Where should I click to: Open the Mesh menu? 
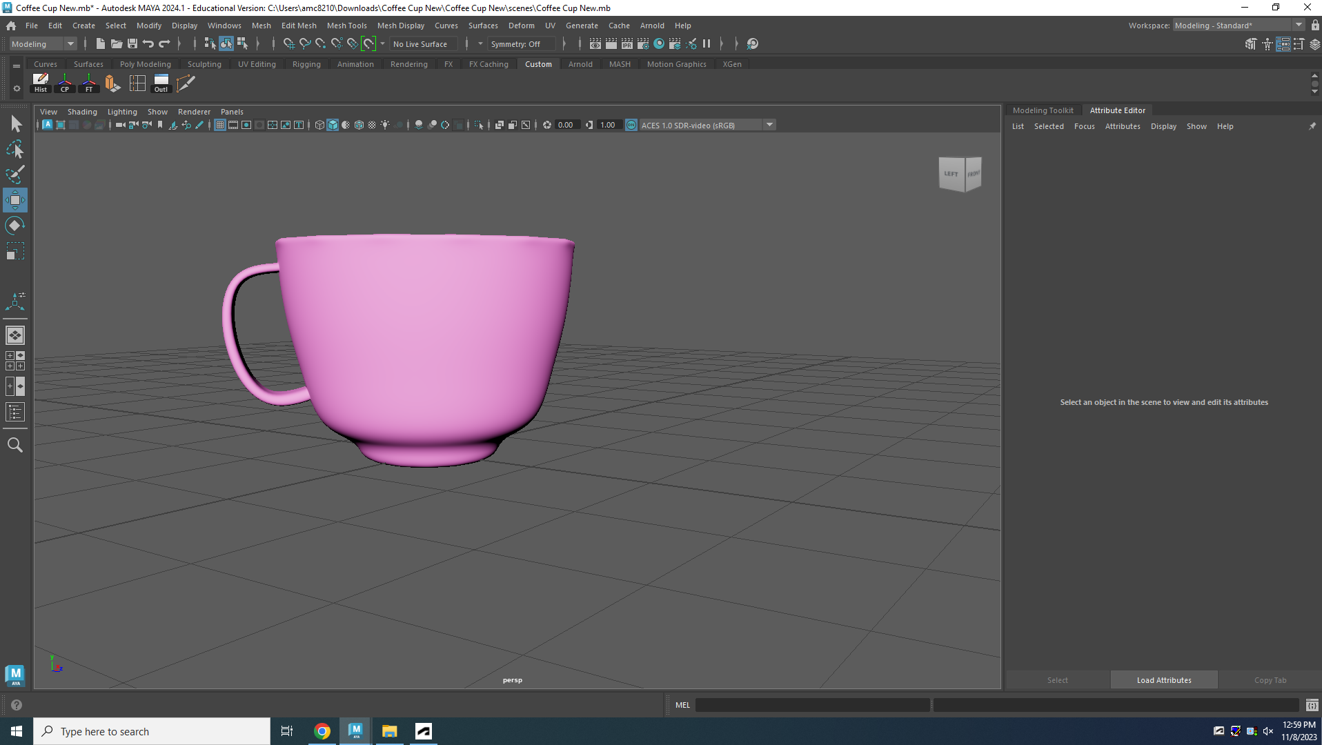262,26
